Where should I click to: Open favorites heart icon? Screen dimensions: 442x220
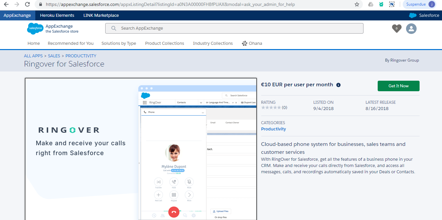pos(397,28)
